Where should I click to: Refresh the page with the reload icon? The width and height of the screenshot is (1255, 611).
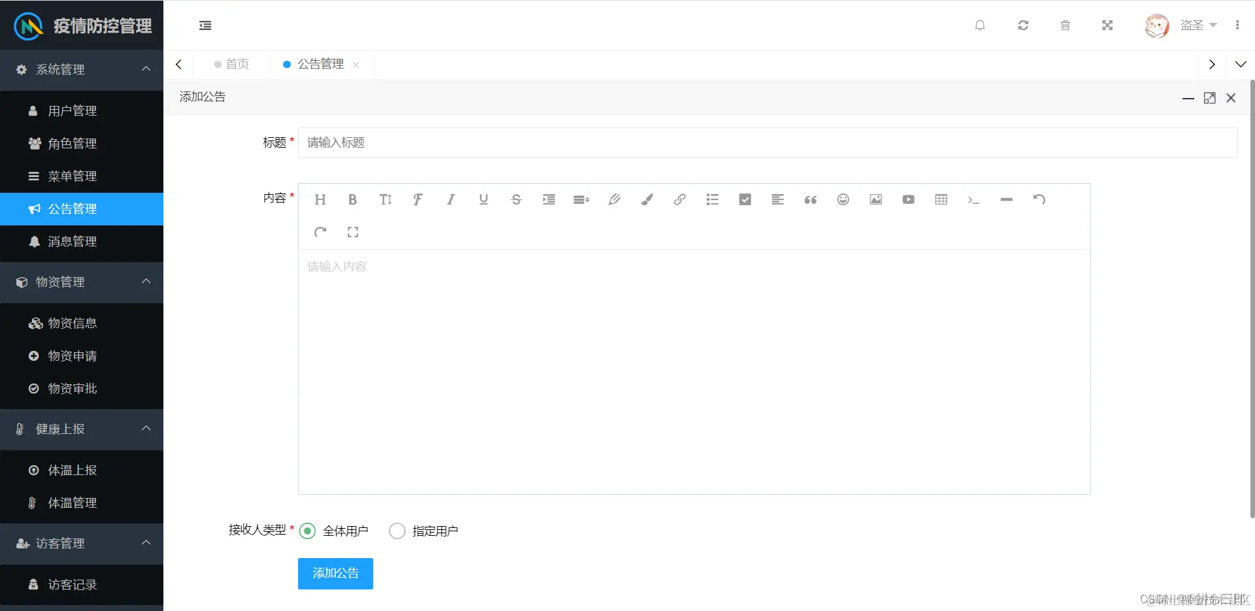point(1023,25)
